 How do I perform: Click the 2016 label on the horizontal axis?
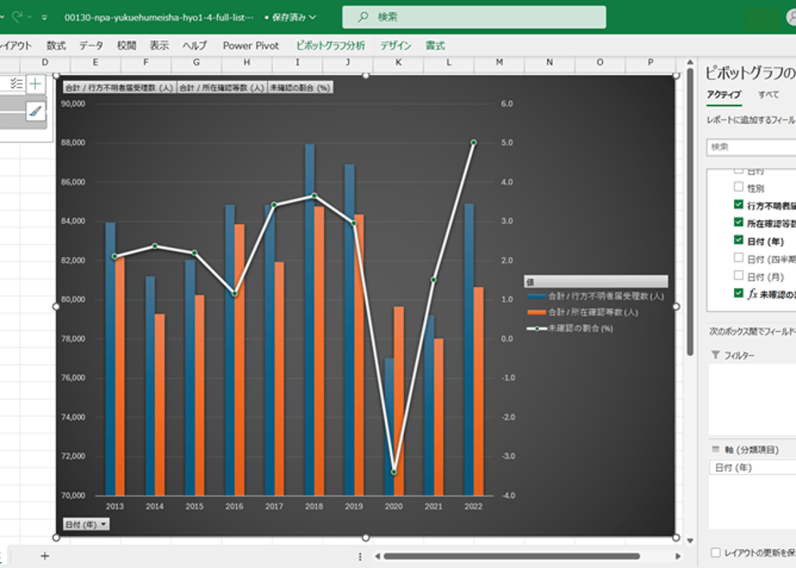tap(234, 506)
